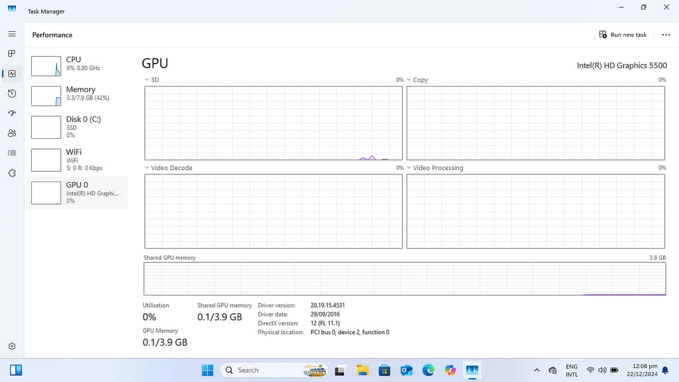Select the CPU performance item
This screenshot has width=679, height=382.
point(77,64)
